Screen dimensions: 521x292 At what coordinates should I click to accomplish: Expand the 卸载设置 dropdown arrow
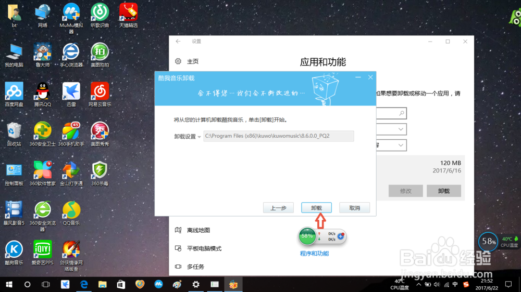pos(199,137)
